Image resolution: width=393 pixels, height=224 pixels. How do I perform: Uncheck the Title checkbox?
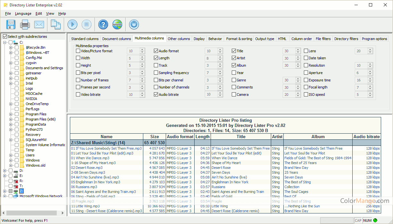(x=234, y=51)
